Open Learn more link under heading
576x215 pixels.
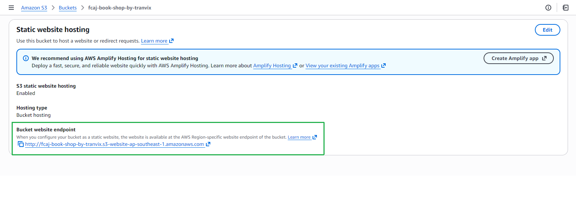[x=157, y=41]
